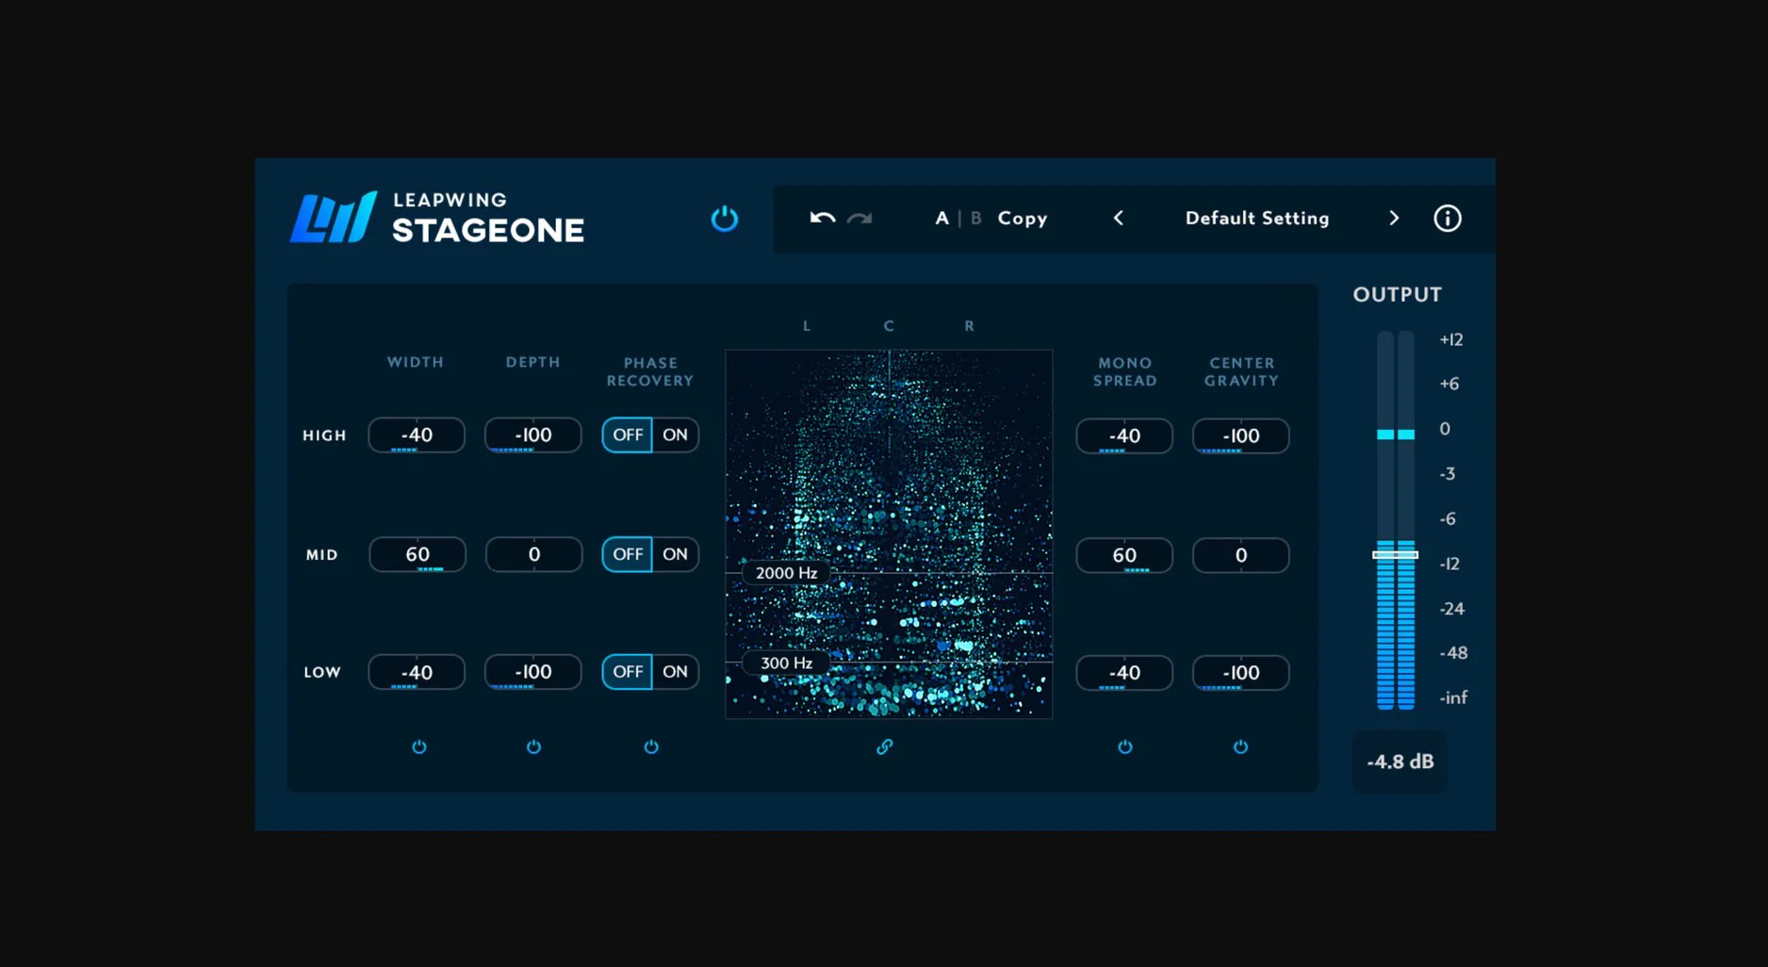Select the A setting slot

[941, 219]
